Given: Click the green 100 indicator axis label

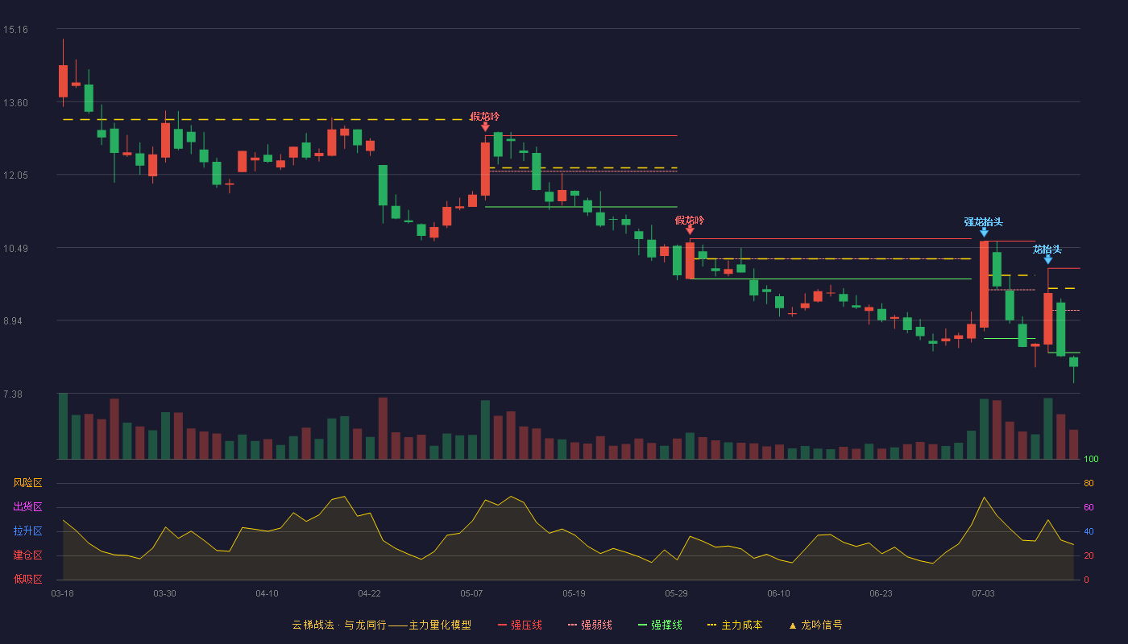Looking at the screenshot, I should [1091, 460].
